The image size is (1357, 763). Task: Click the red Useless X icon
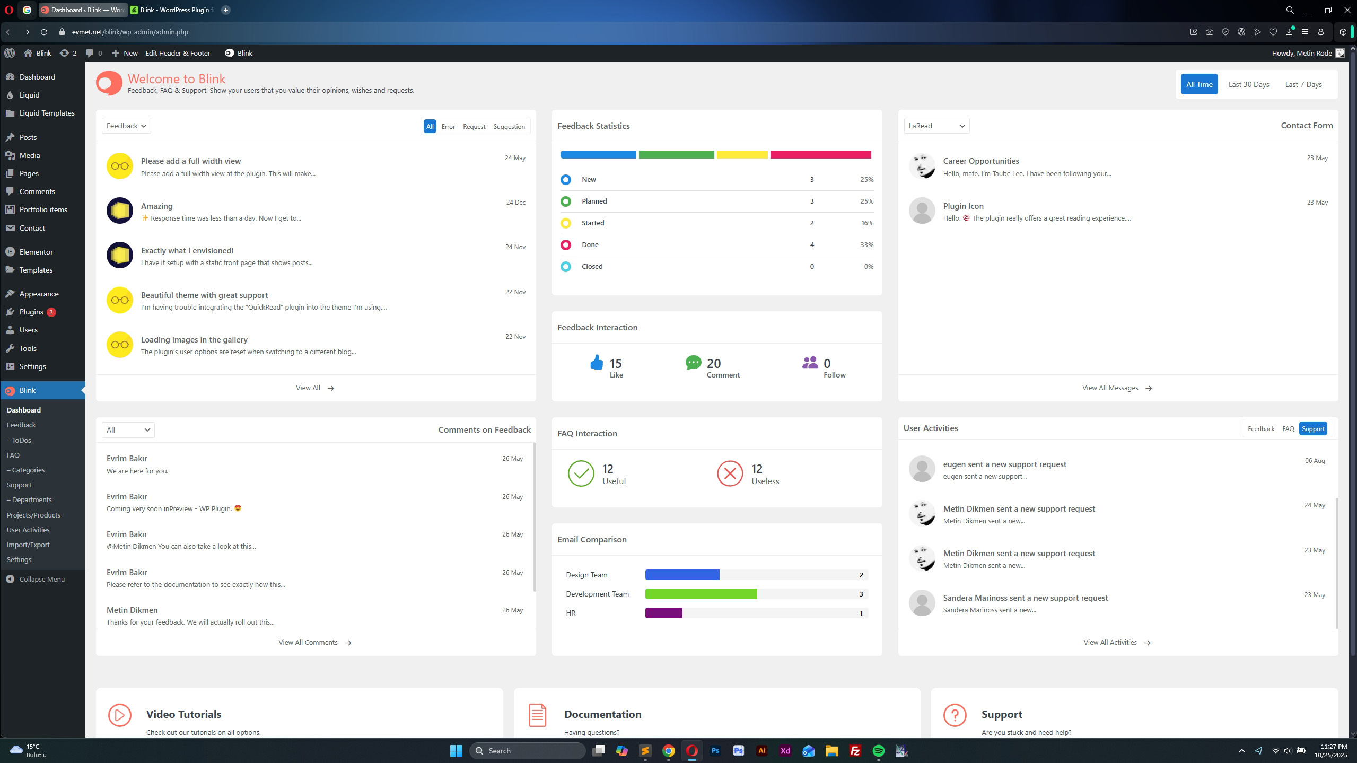tap(730, 473)
